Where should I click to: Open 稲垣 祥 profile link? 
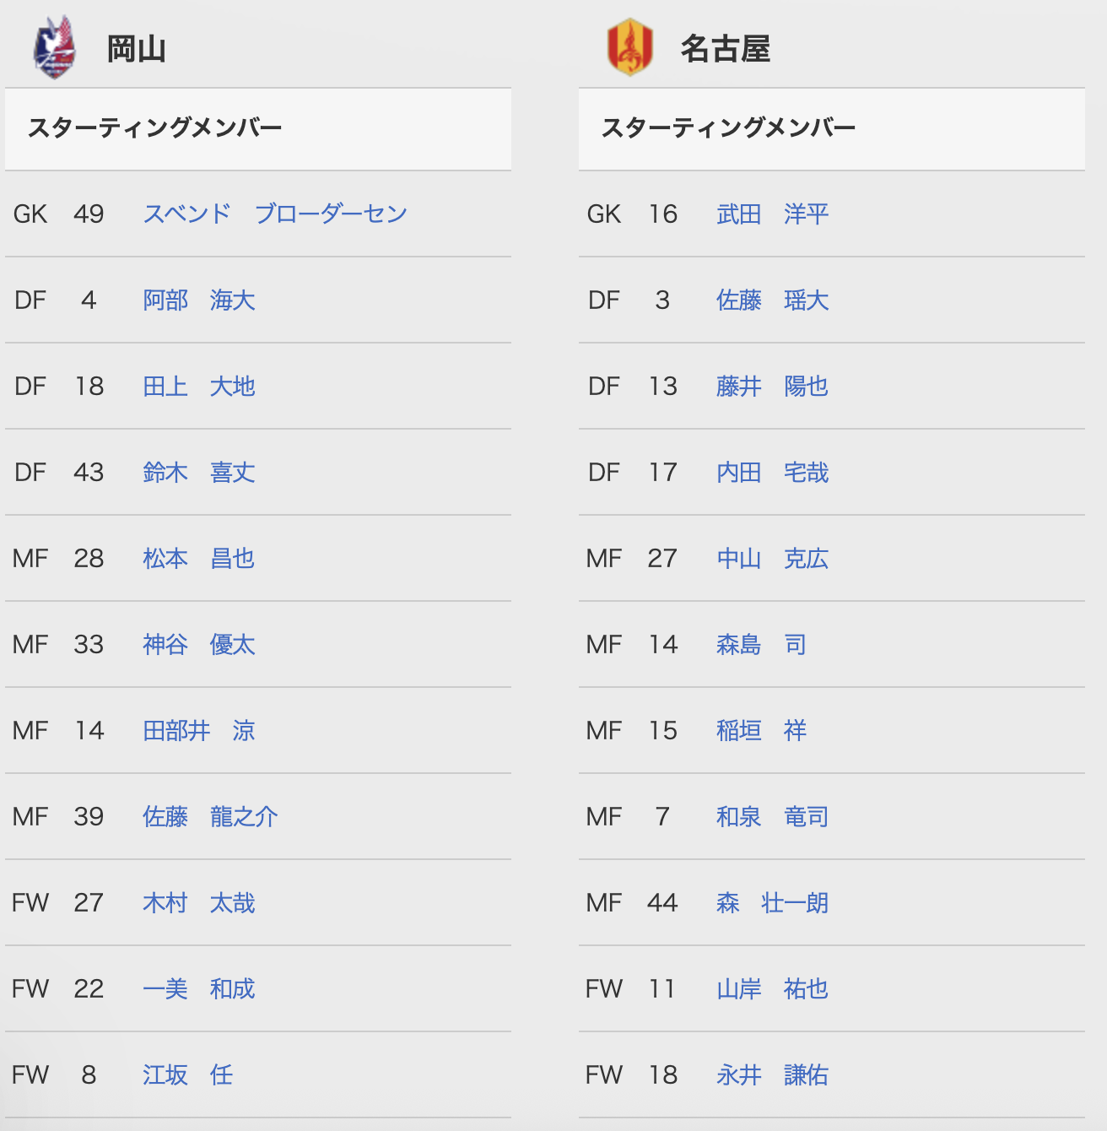(x=761, y=730)
